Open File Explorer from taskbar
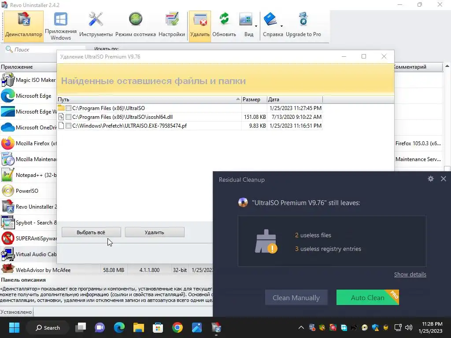451x338 pixels. point(138,327)
